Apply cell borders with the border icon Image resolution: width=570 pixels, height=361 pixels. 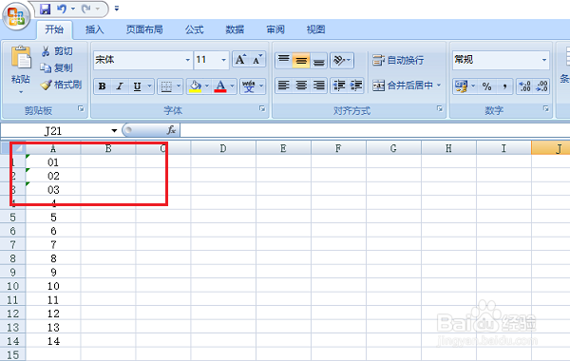click(x=166, y=86)
